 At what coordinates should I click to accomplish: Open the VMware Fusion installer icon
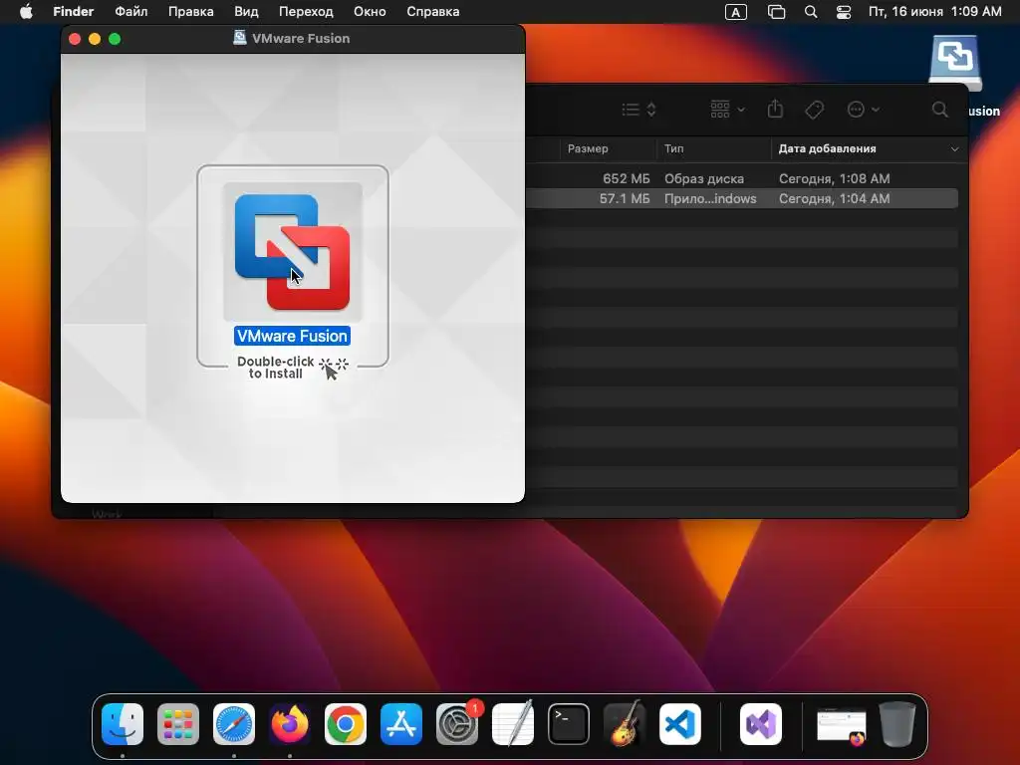(292, 252)
